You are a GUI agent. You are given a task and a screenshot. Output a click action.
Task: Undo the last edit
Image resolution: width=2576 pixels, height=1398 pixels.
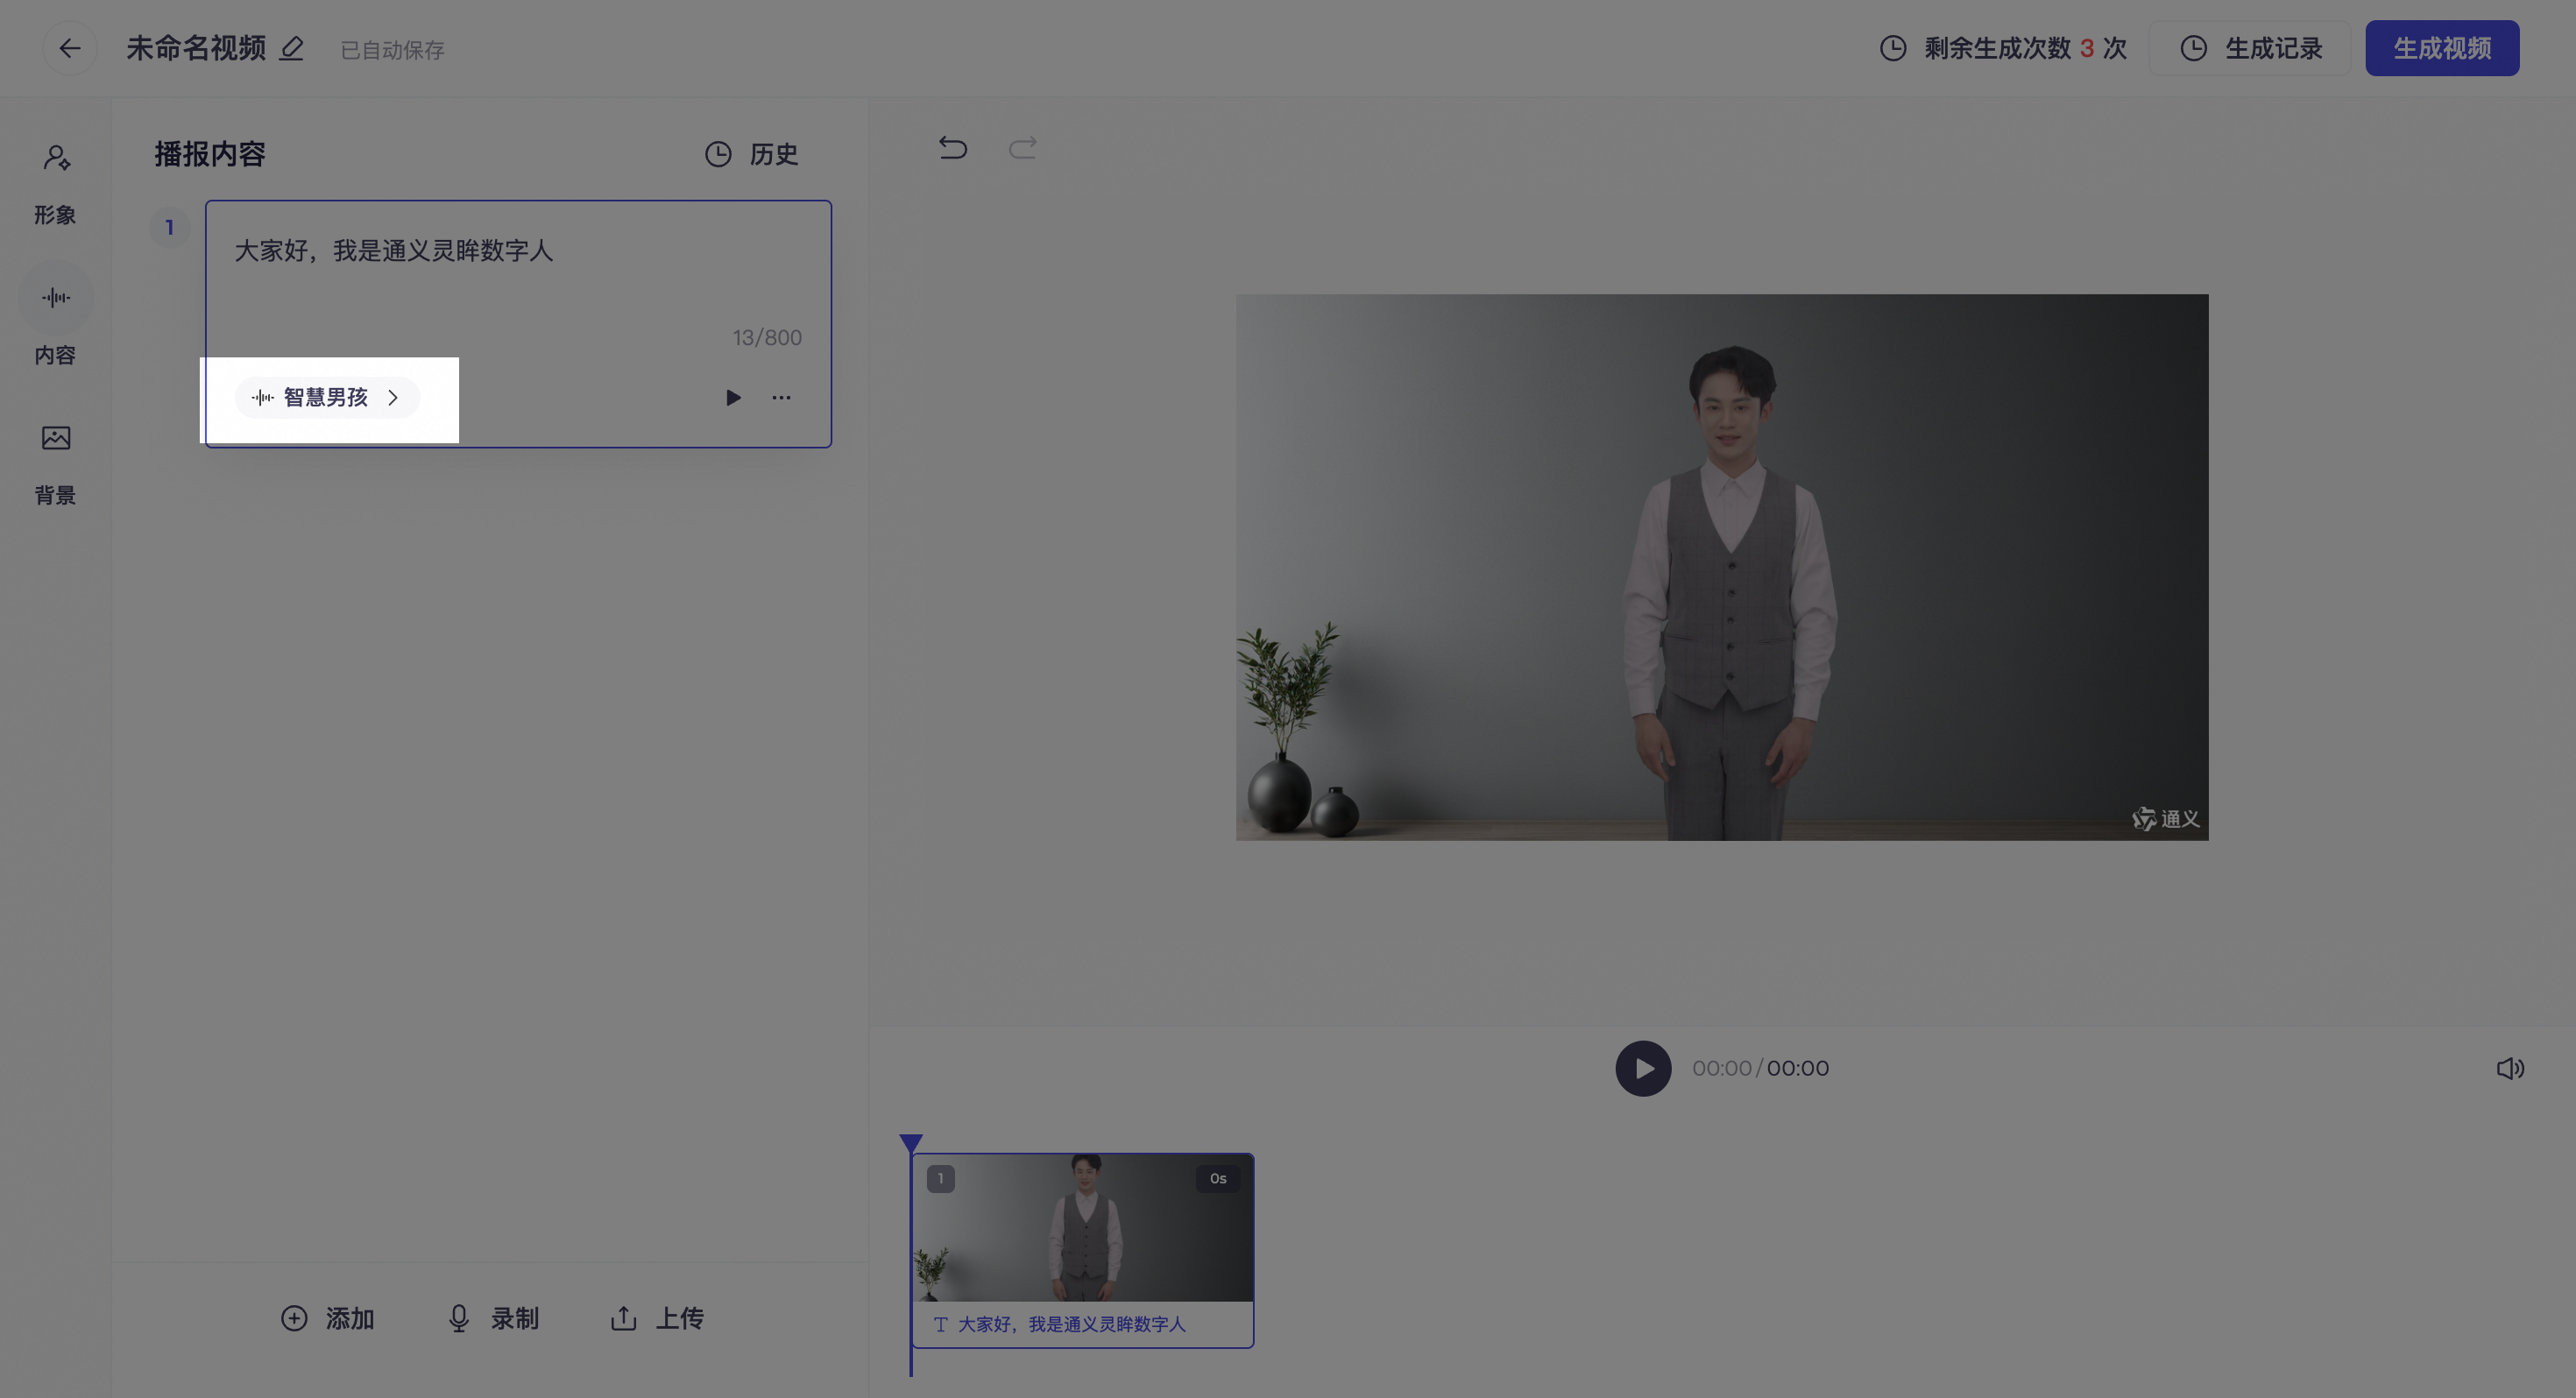click(953, 149)
